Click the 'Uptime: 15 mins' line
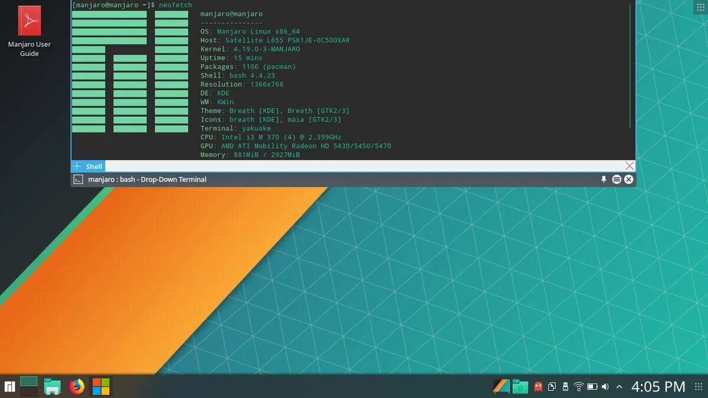 (231, 58)
